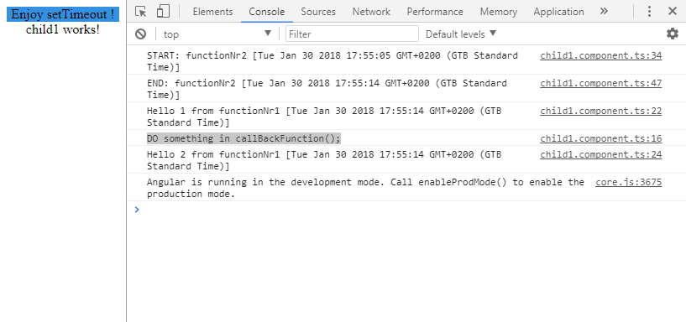Image resolution: width=686 pixels, height=322 pixels.
Task: Open the Performance tab
Action: (x=435, y=12)
